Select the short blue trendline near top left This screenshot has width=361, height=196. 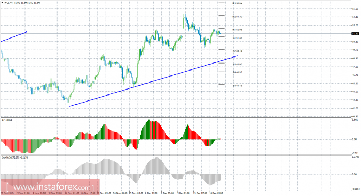tap(14, 36)
